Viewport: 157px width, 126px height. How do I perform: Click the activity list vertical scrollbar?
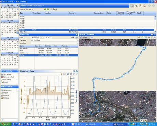[x=155, y=23]
